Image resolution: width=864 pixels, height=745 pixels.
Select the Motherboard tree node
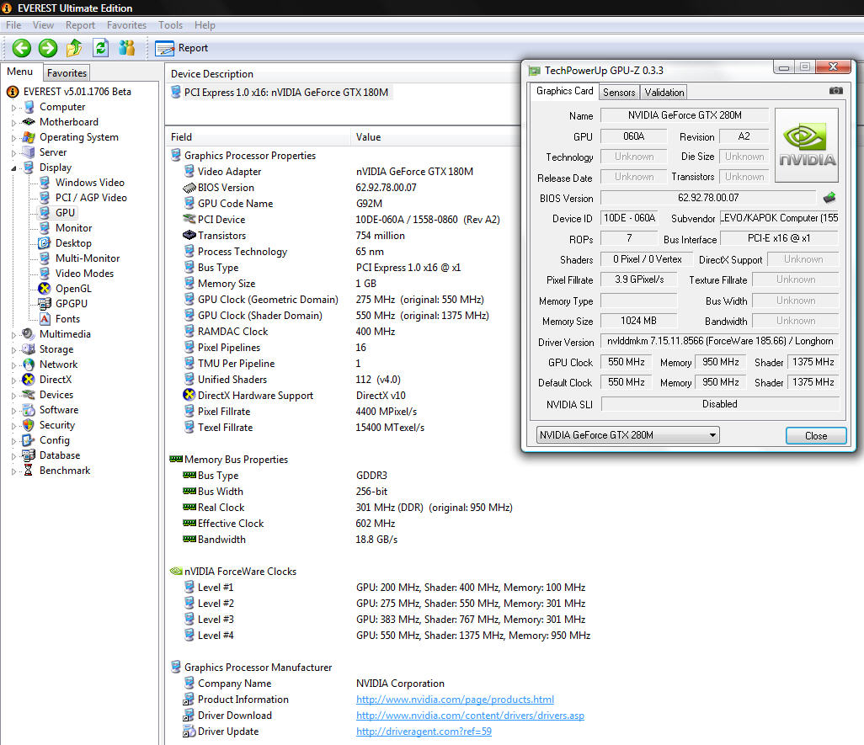[69, 122]
